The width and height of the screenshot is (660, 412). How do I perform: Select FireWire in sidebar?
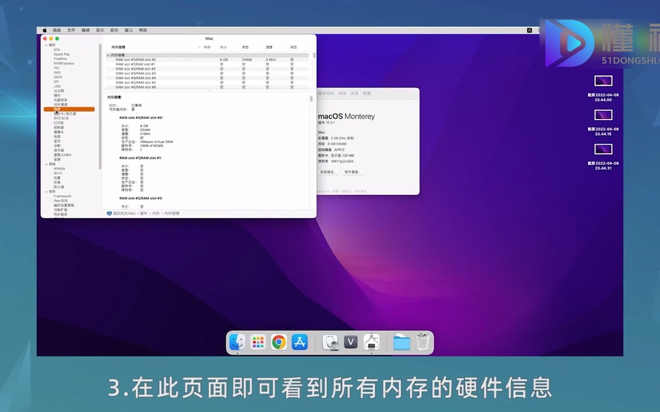pyautogui.click(x=60, y=59)
